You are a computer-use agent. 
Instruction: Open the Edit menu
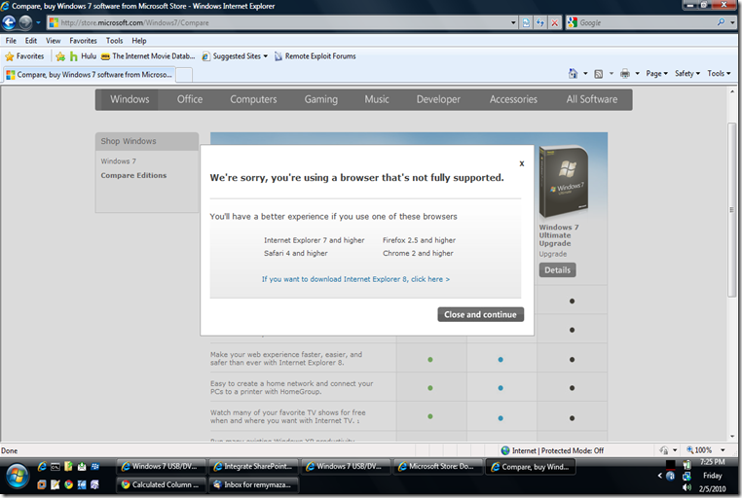(31, 41)
